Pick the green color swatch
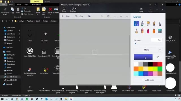 pyautogui.click(x=160, y=69)
